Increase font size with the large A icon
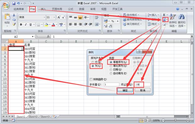The width and height of the screenshot is (195, 124). pos(59,17)
